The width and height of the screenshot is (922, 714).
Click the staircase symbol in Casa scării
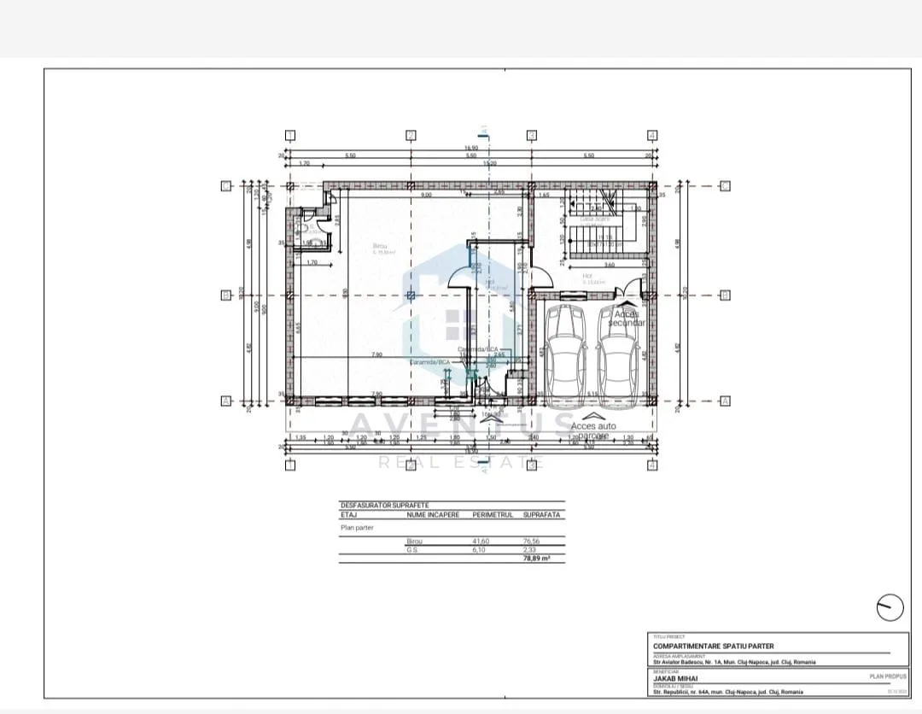(x=602, y=222)
